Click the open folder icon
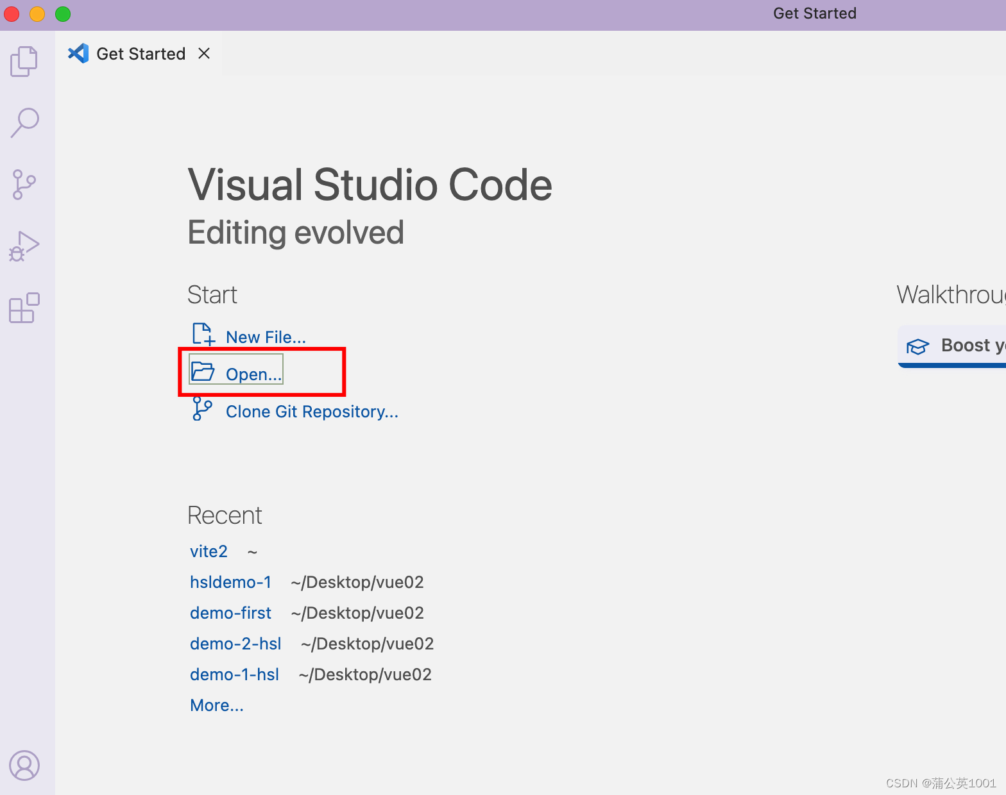 tap(203, 371)
